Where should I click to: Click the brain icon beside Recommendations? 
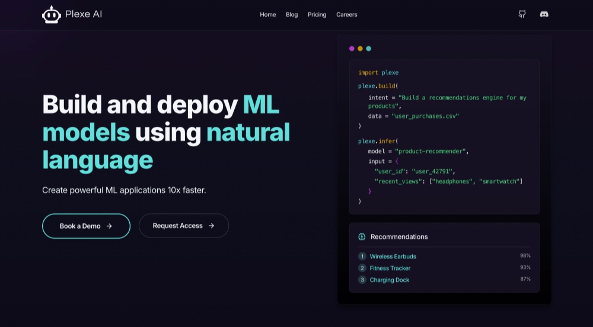pos(362,237)
